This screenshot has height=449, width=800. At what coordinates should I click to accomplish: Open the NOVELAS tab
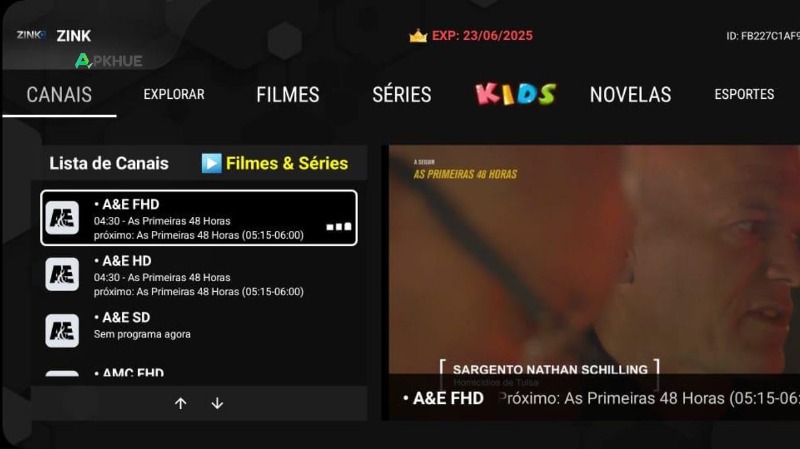point(630,95)
